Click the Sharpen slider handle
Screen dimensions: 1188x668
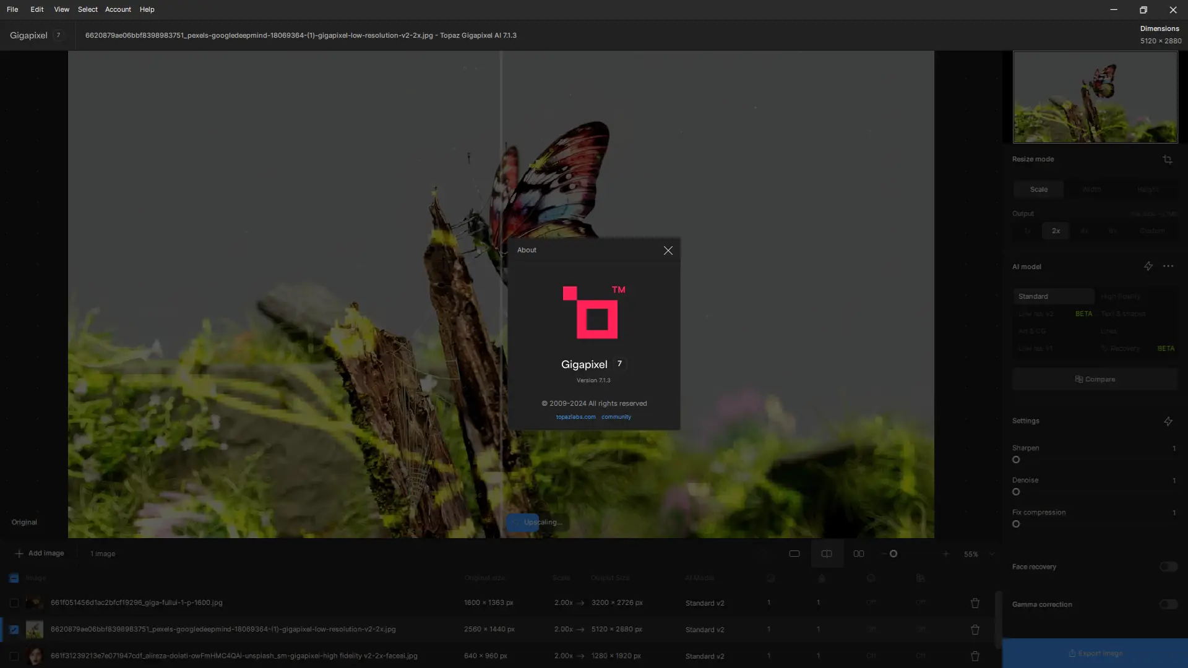point(1016,460)
